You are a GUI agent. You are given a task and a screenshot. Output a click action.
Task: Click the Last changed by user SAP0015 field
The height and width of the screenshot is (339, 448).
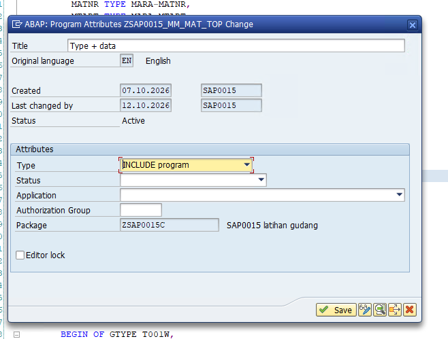(231, 105)
